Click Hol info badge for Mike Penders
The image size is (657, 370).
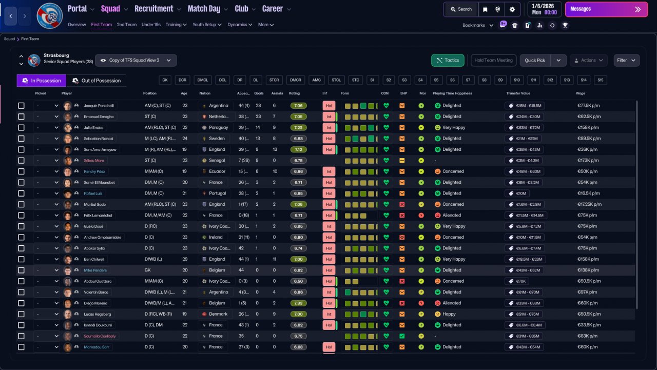click(x=328, y=270)
